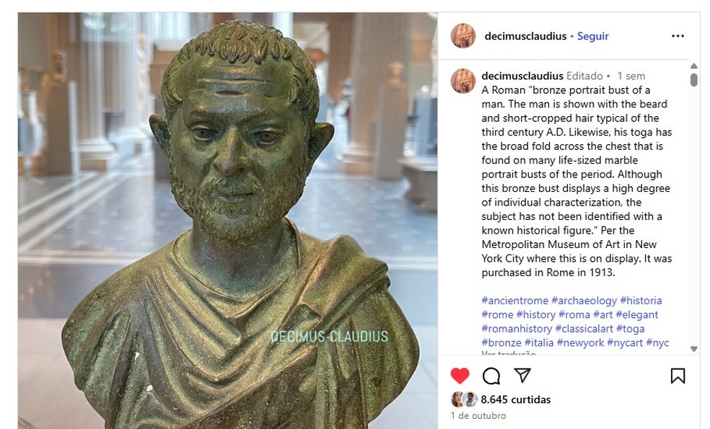View who liked via 8.645 curtidas
The image size is (710, 429).
(x=515, y=399)
